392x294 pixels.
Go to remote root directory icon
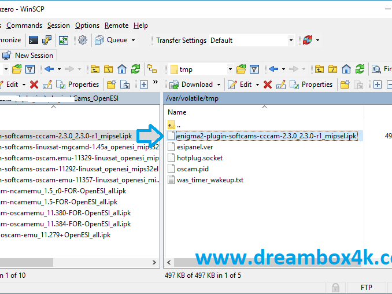tap(332, 69)
